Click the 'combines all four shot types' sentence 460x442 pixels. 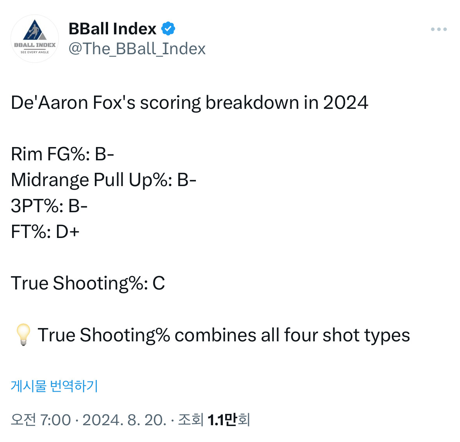click(x=292, y=335)
